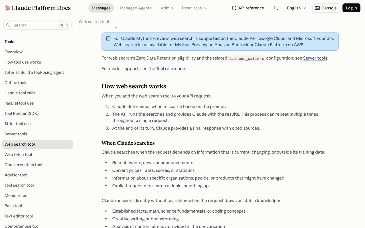Click the Log in button
Screen dimensions: 365x228
coord(351,8)
